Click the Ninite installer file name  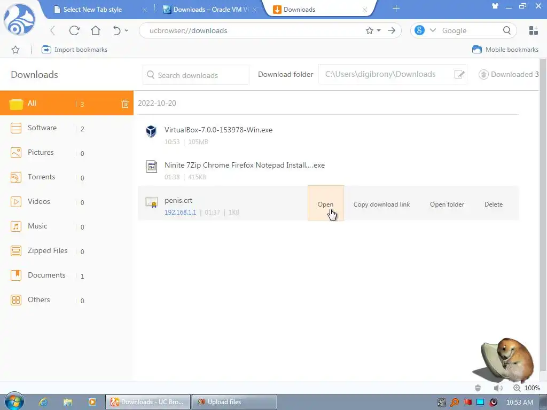coord(245,165)
